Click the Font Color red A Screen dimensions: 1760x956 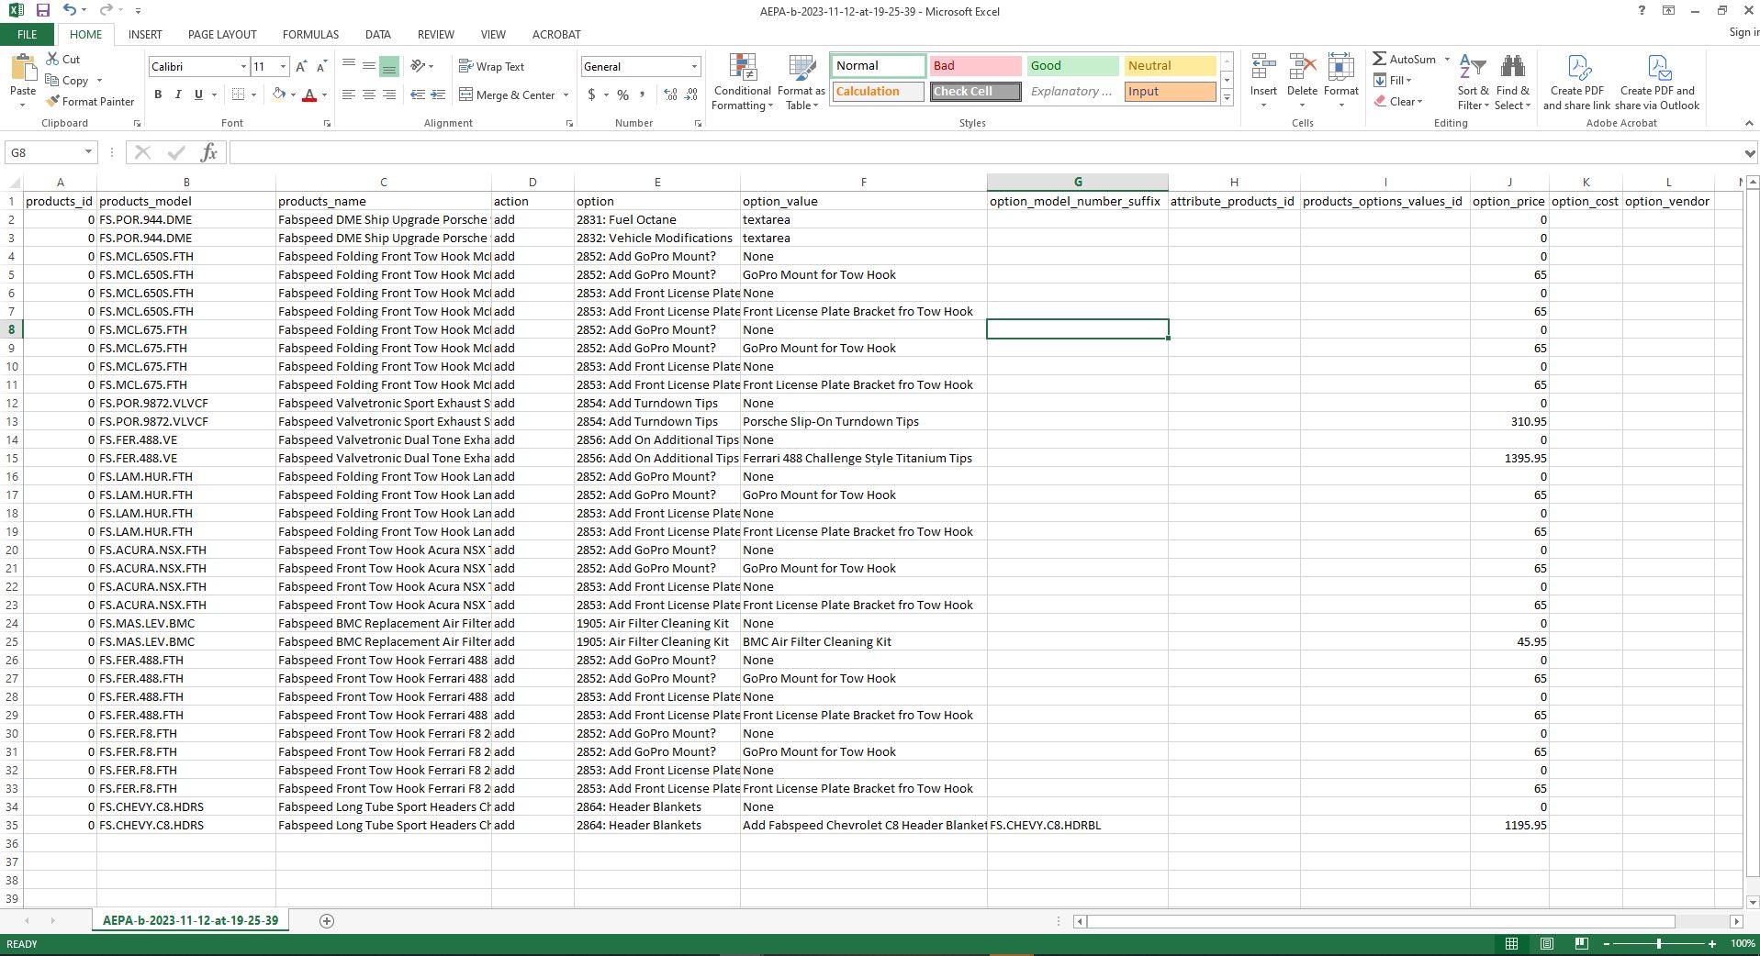tap(309, 94)
